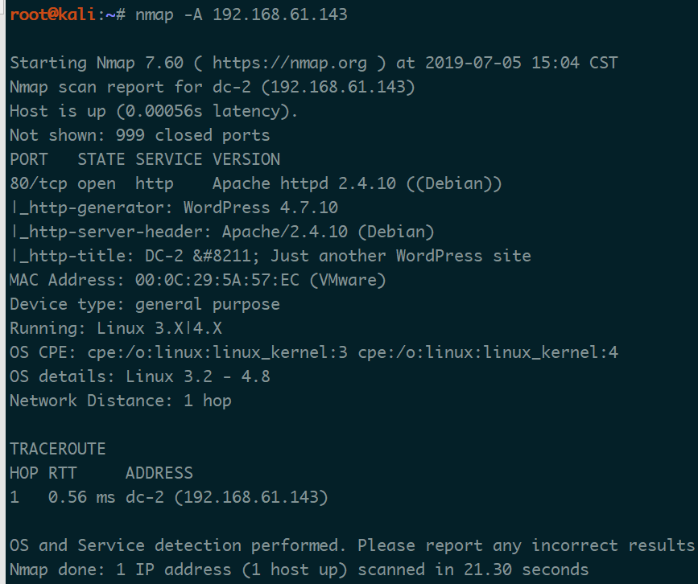
Task: Click the Running: Linux 3.X|4.X line
Action: coord(116,328)
